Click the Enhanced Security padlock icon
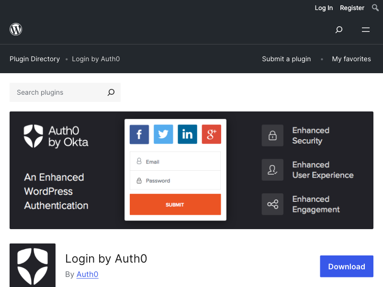 point(272,135)
